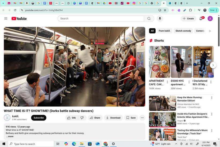
Task: Open more actions ellipsis under video
Action: [142, 118]
